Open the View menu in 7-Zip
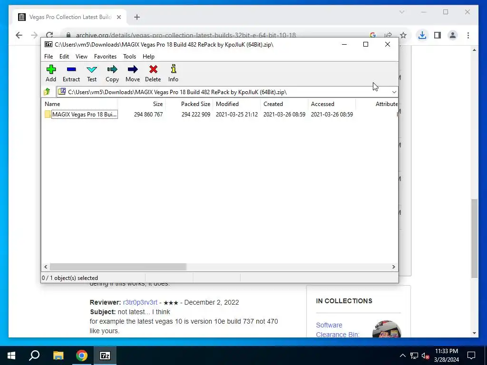 tap(81, 57)
